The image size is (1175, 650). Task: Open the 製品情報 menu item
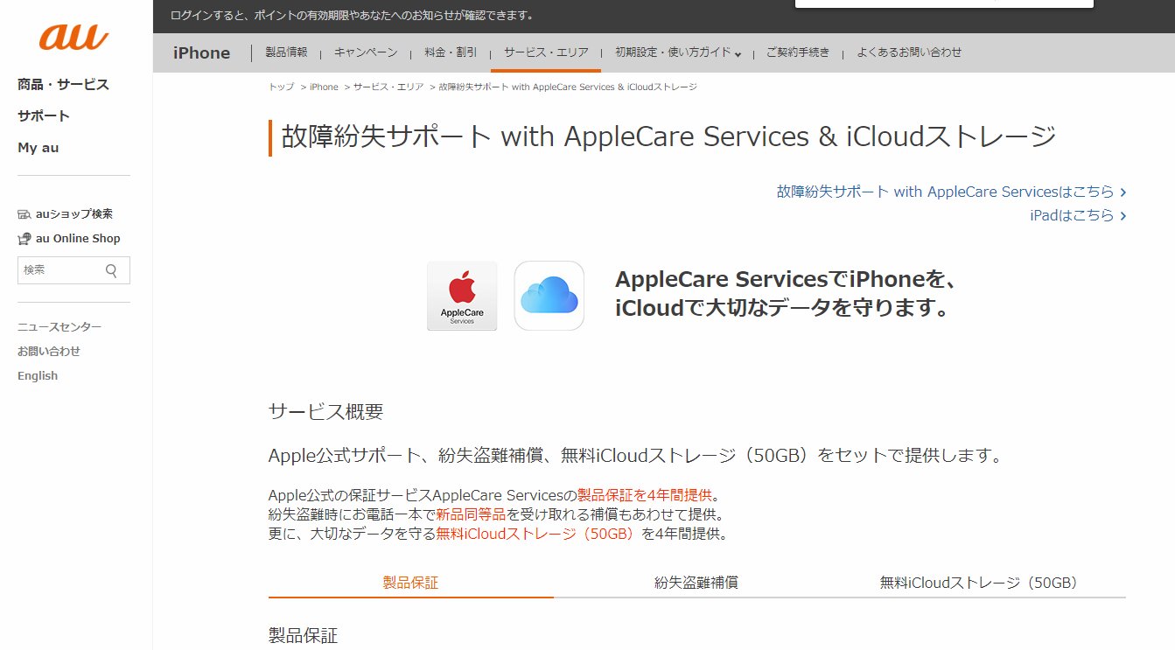[286, 52]
